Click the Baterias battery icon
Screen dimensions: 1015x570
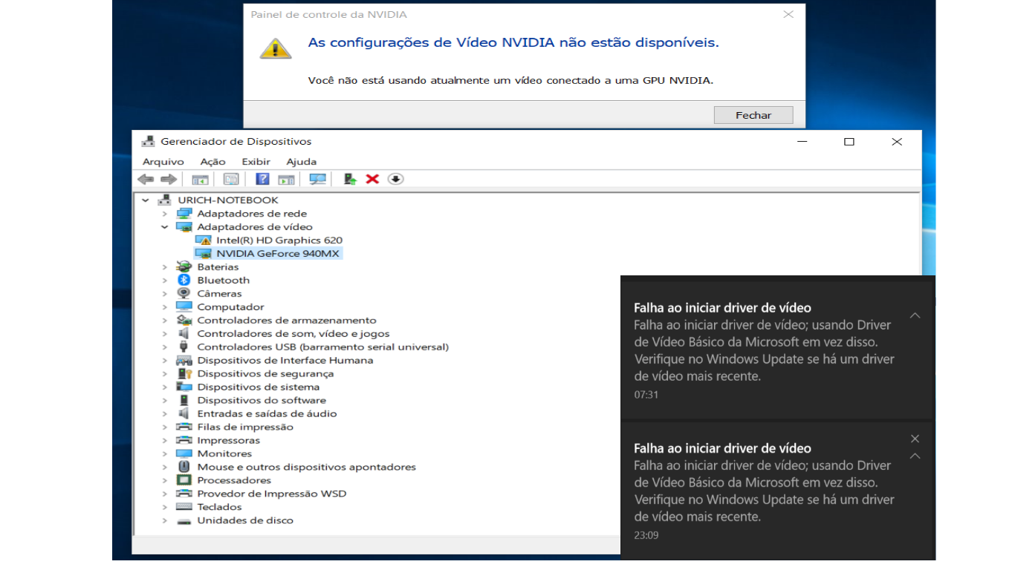(184, 266)
